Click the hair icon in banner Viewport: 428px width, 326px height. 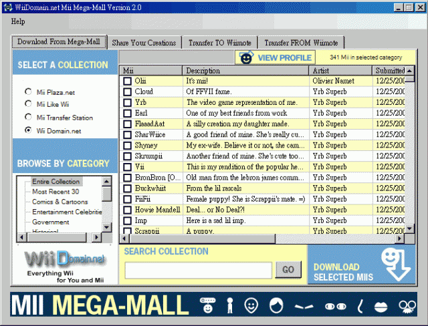tap(276, 305)
